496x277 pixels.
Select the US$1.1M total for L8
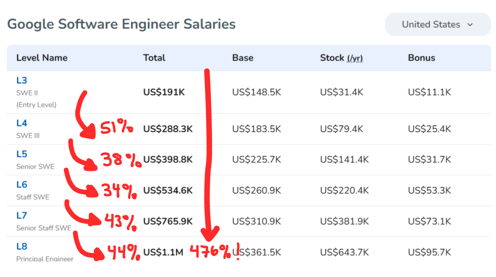click(x=163, y=252)
